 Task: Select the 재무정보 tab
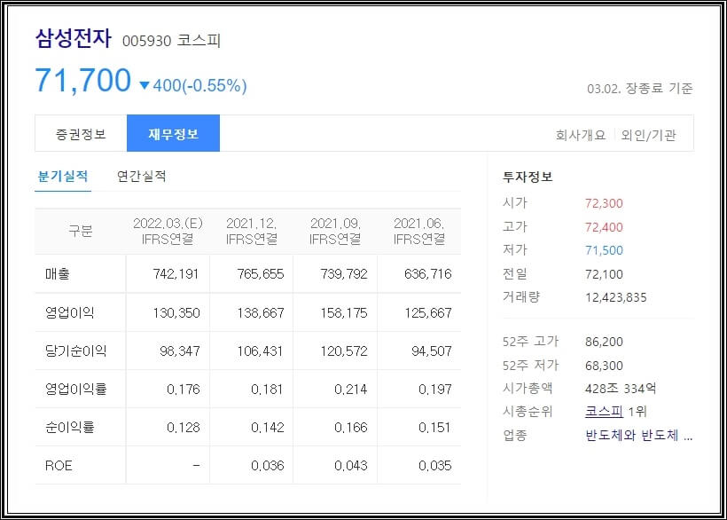(173, 134)
